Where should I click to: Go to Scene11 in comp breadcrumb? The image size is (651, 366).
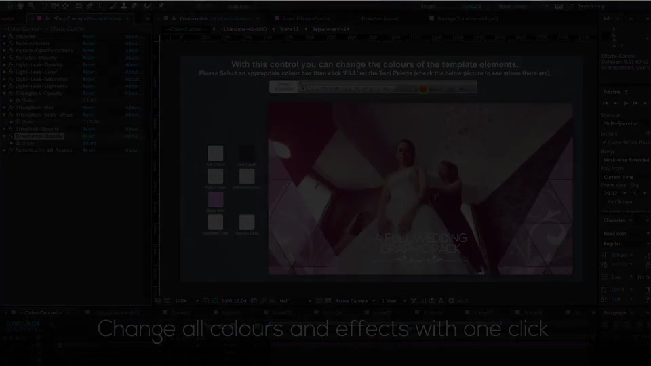pos(289,29)
